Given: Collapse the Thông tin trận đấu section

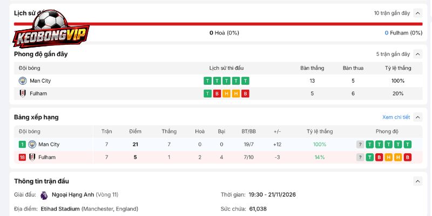Looking at the screenshot, I should coord(417,181).
